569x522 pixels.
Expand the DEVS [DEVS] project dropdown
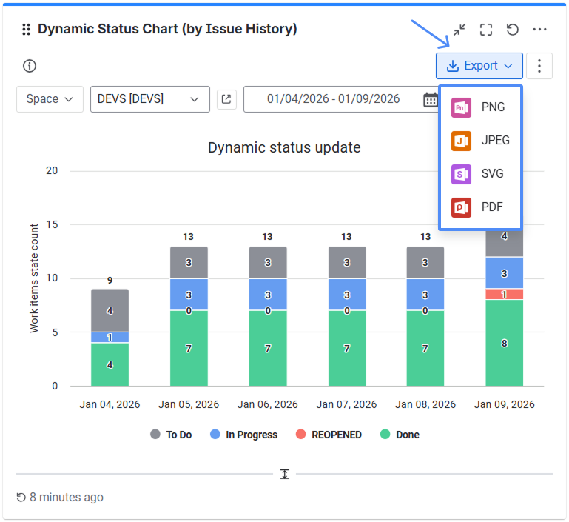tap(149, 99)
